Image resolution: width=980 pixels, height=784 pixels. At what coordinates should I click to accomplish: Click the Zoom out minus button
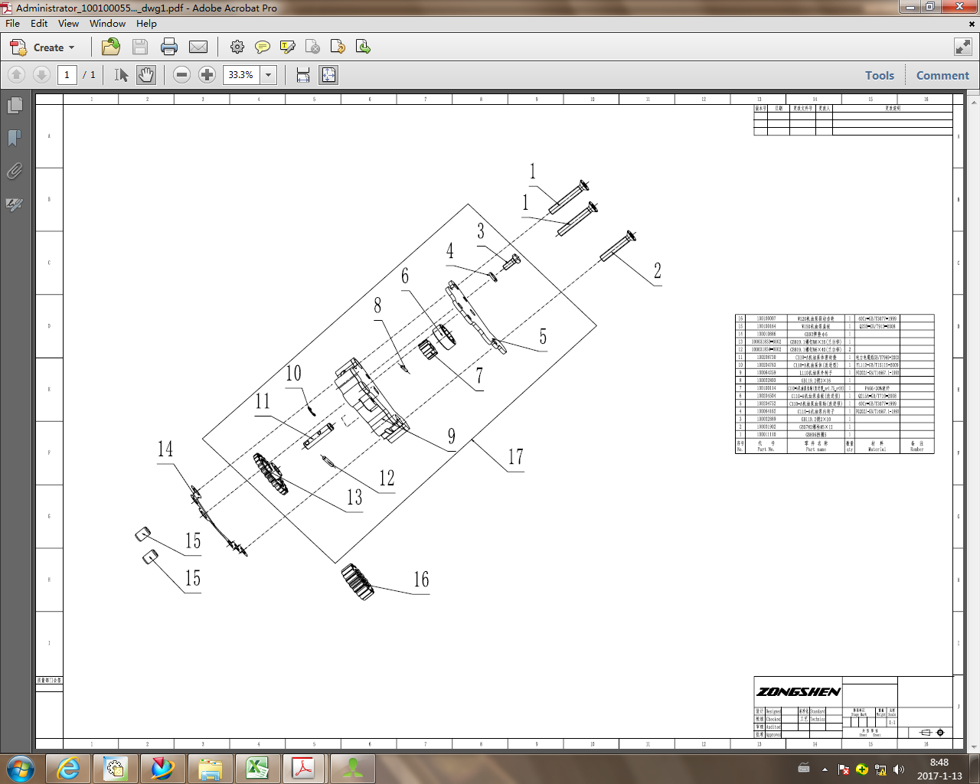pyautogui.click(x=181, y=75)
